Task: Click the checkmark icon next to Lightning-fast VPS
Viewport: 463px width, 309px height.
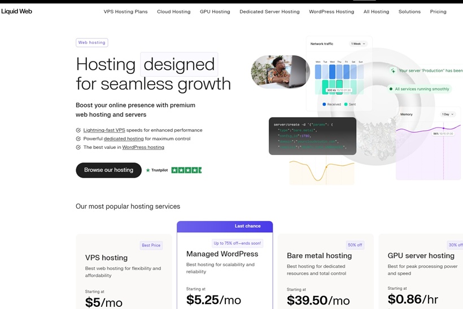Action: (x=78, y=130)
